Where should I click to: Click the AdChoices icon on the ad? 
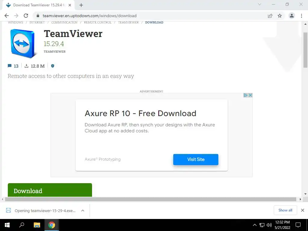pyautogui.click(x=245, y=95)
